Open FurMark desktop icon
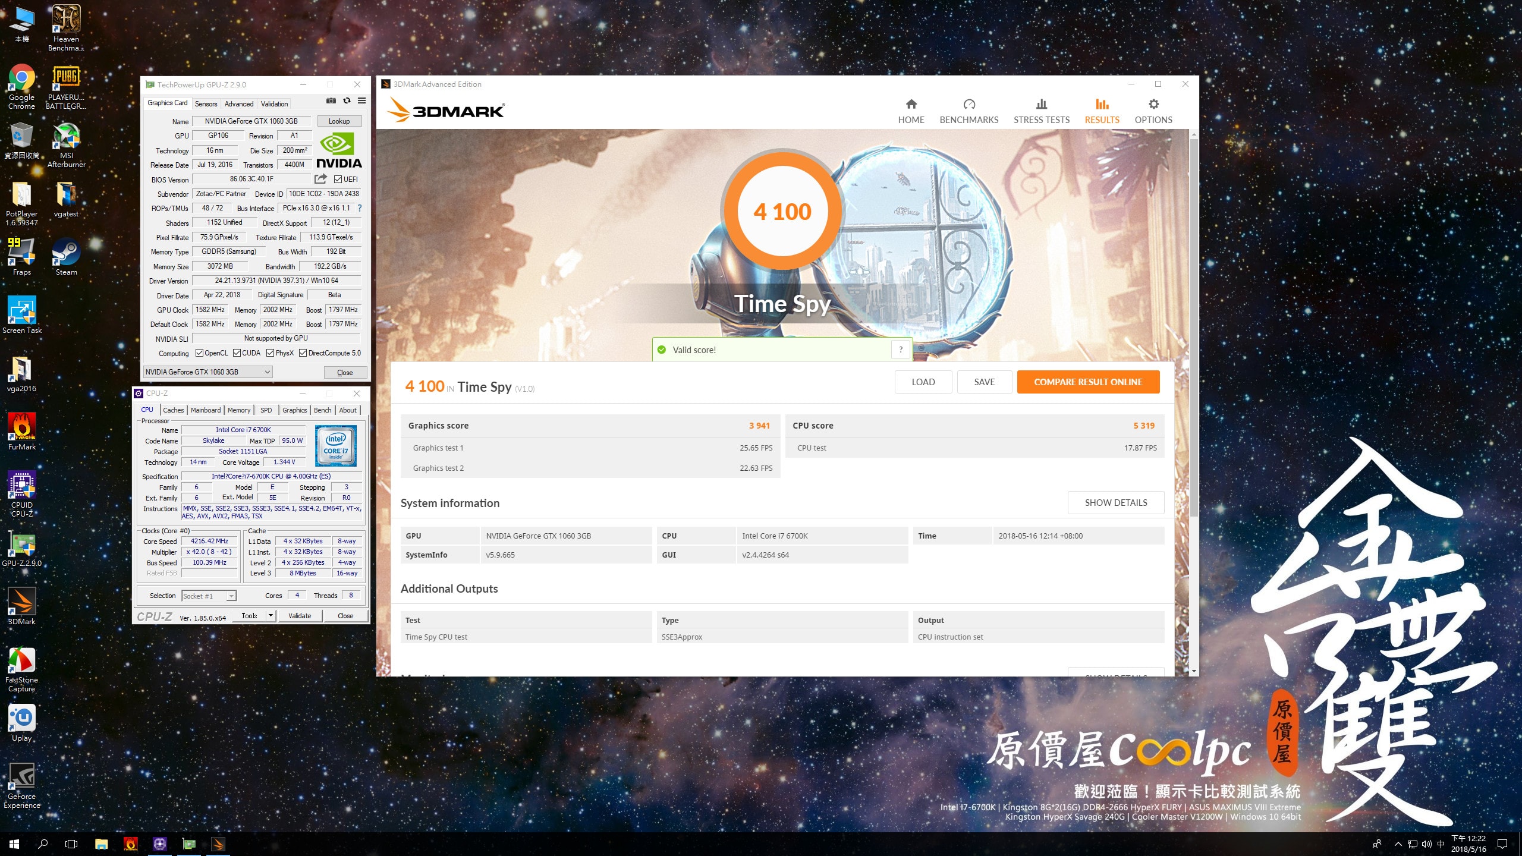 point(22,432)
